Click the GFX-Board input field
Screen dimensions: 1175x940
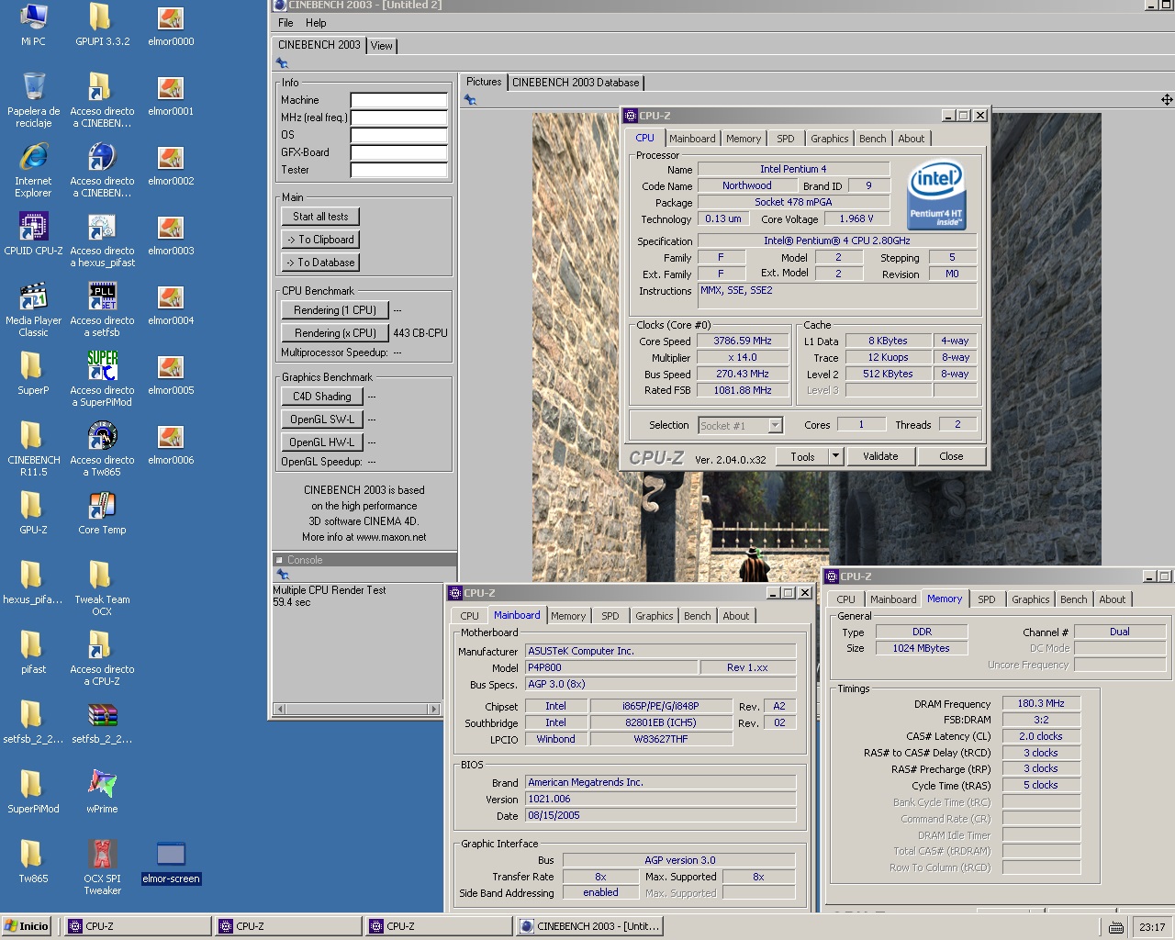point(398,152)
